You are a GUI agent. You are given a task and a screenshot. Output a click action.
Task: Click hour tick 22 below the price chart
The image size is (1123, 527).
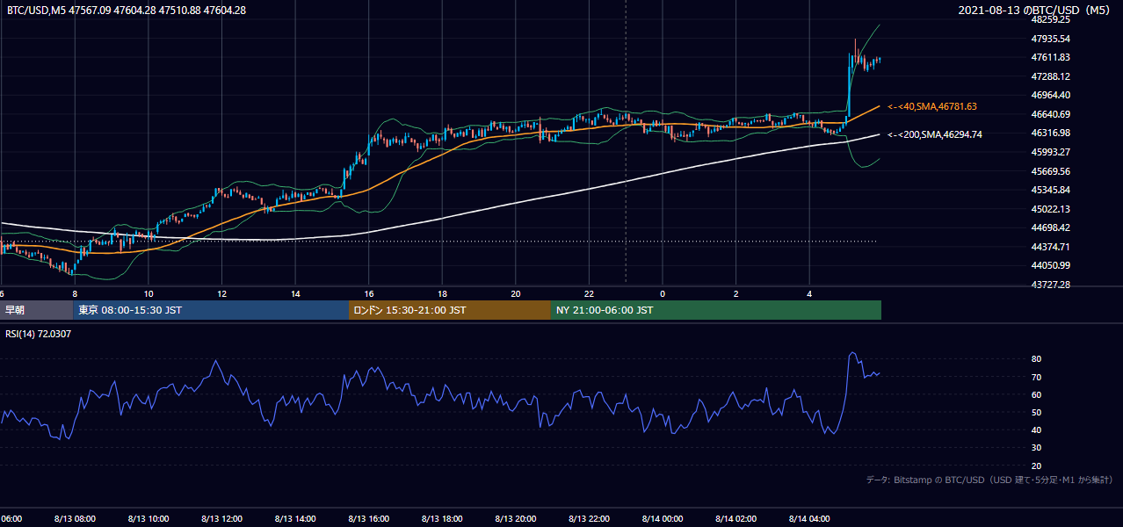tap(589, 293)
